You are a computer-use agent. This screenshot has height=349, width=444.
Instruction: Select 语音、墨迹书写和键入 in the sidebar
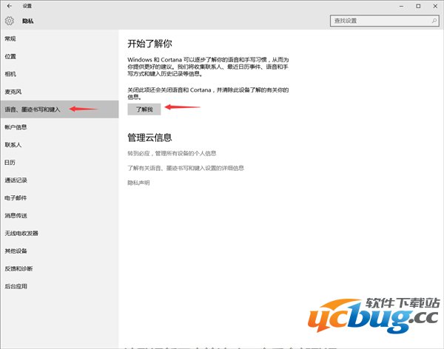[x=59, y=109]
